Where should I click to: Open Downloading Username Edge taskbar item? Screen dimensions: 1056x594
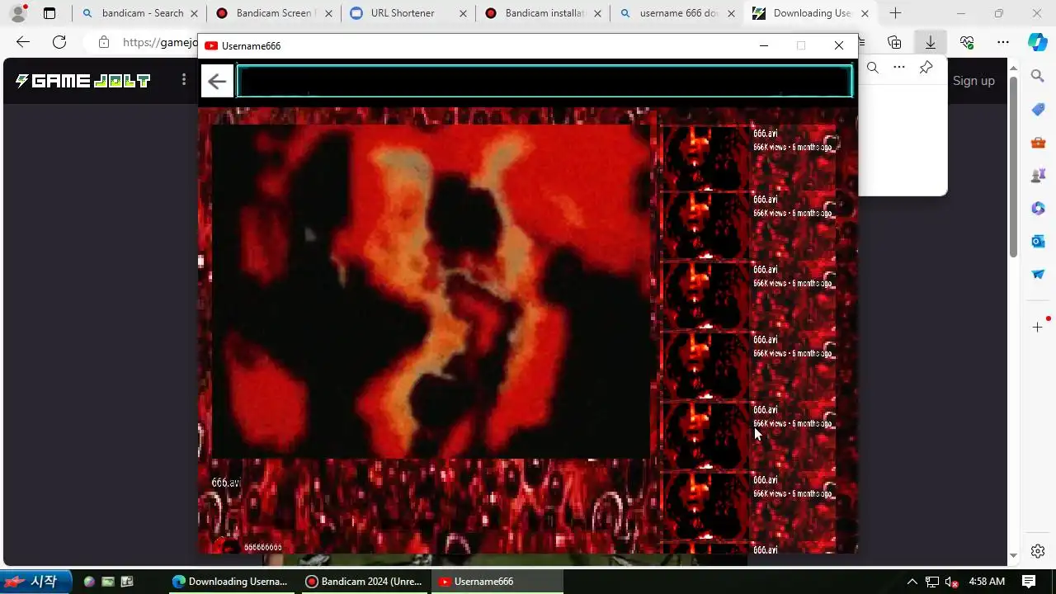(x=229, y=582)
